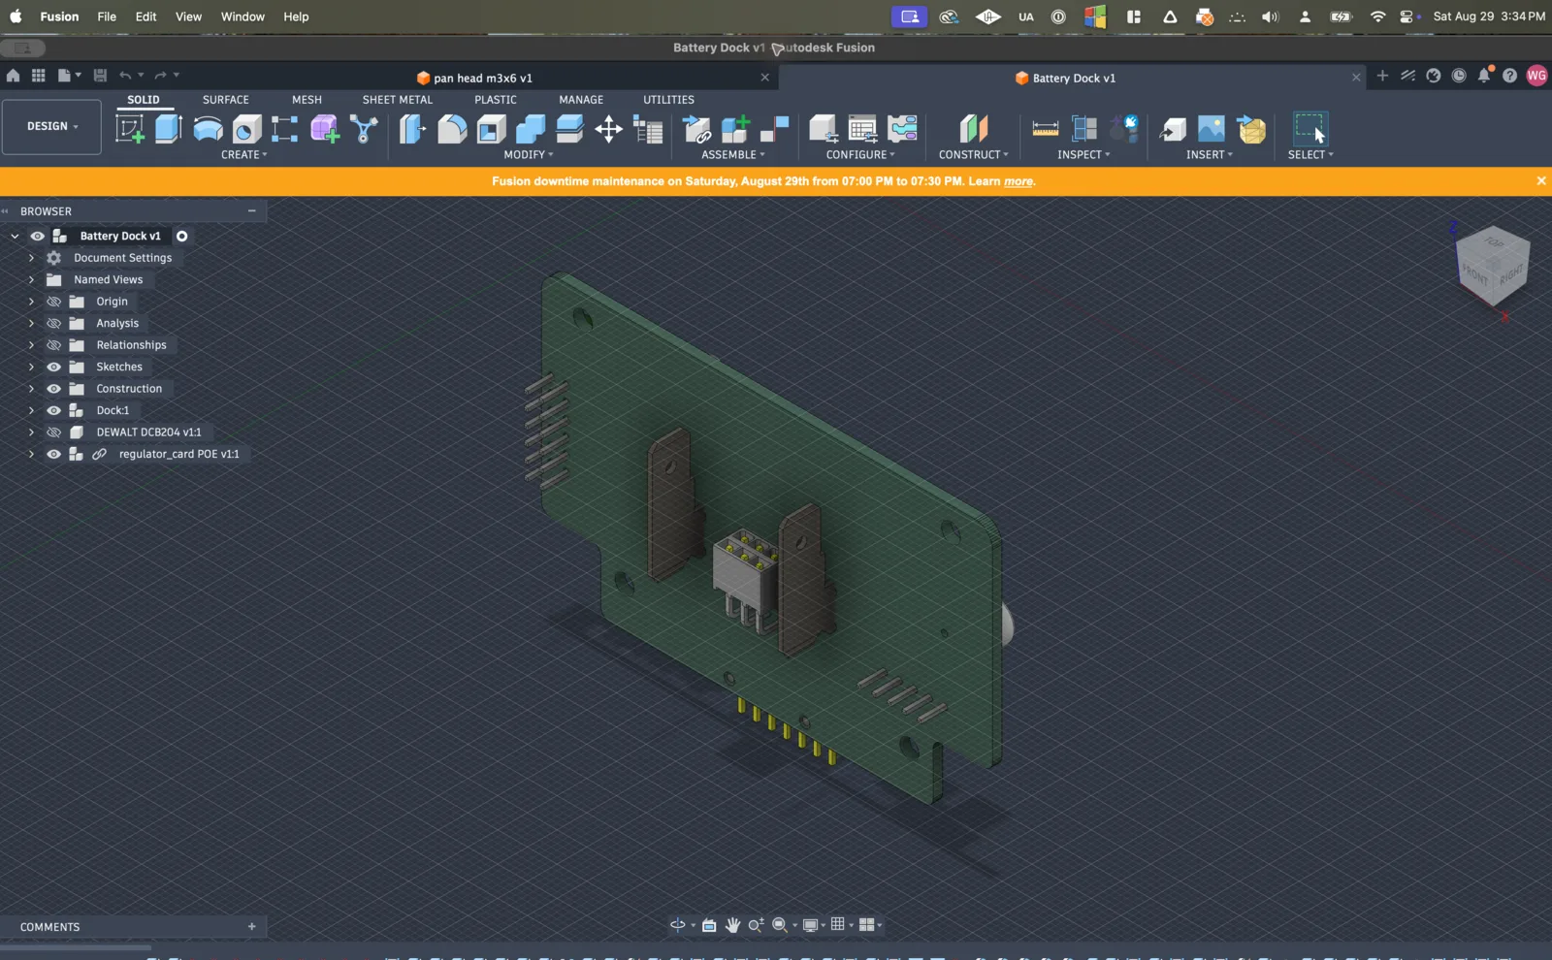The image size is (1552, 960).
Task: Hide the Dock:1 component eye icon
Action: click(x=53, y=410)
